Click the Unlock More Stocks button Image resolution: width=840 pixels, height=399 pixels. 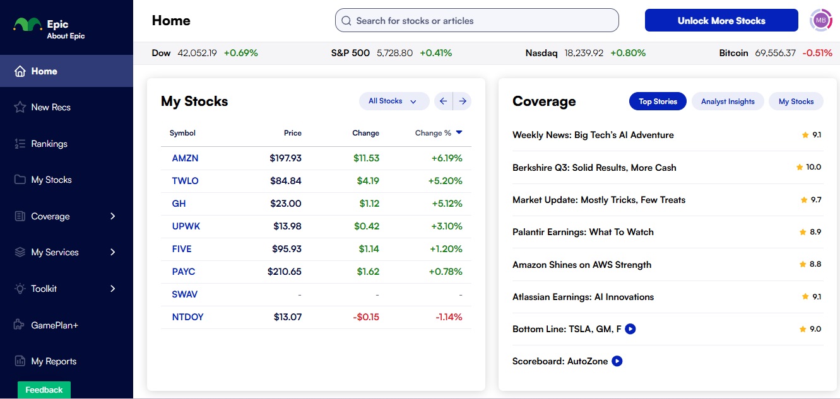[721, 20]
